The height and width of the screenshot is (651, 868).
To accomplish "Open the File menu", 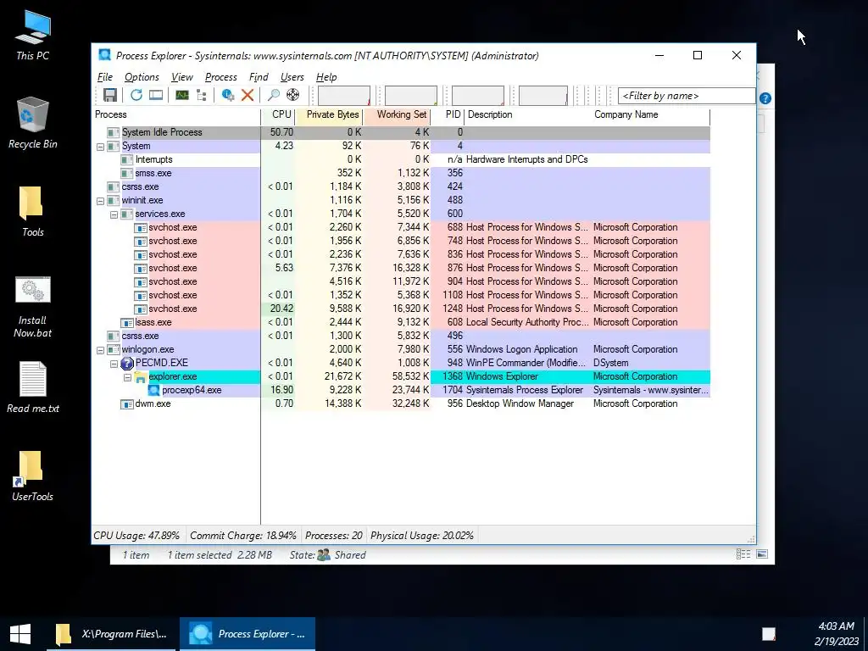I will coord(104,77).
